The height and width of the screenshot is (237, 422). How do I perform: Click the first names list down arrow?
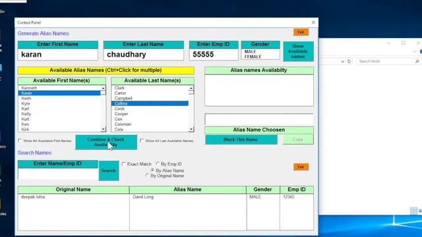pyautogui.click(x=103, y=129)
